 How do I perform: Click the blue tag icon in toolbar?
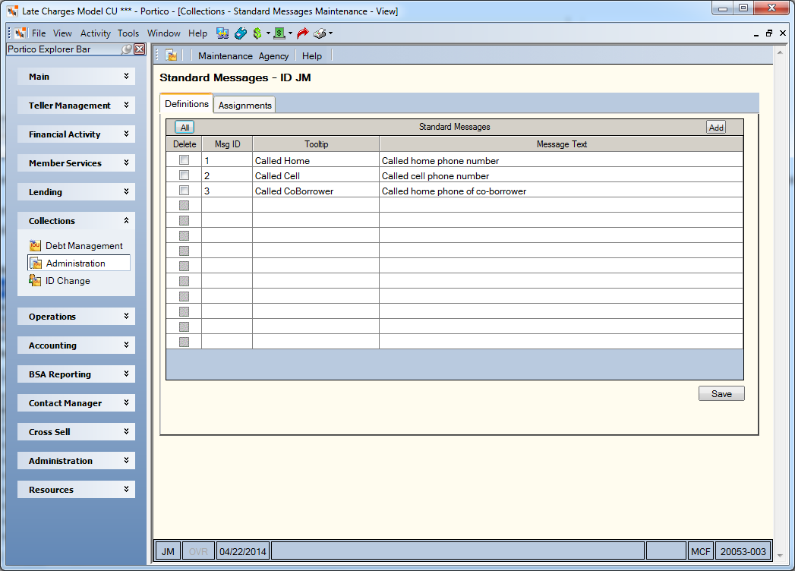click(241, 33)
